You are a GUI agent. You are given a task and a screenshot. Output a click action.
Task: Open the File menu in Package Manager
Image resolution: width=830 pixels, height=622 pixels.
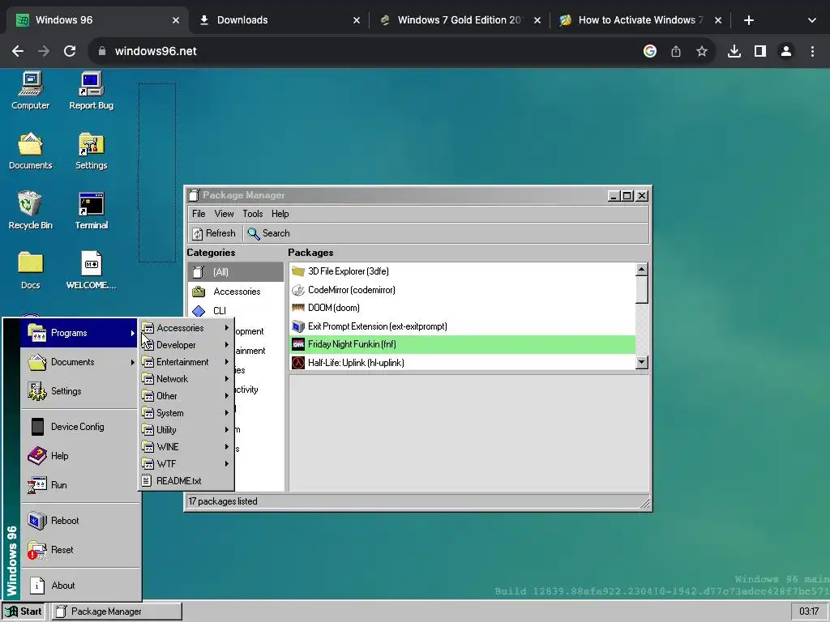[199, 214]
